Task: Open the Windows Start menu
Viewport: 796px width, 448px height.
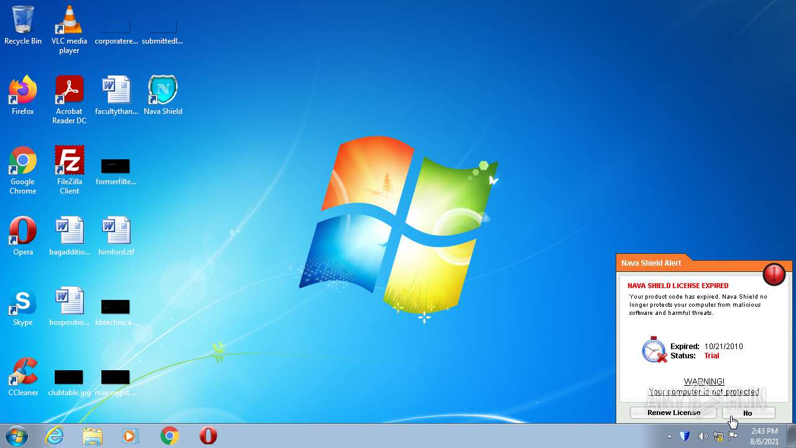Action: tap(17, 436)
